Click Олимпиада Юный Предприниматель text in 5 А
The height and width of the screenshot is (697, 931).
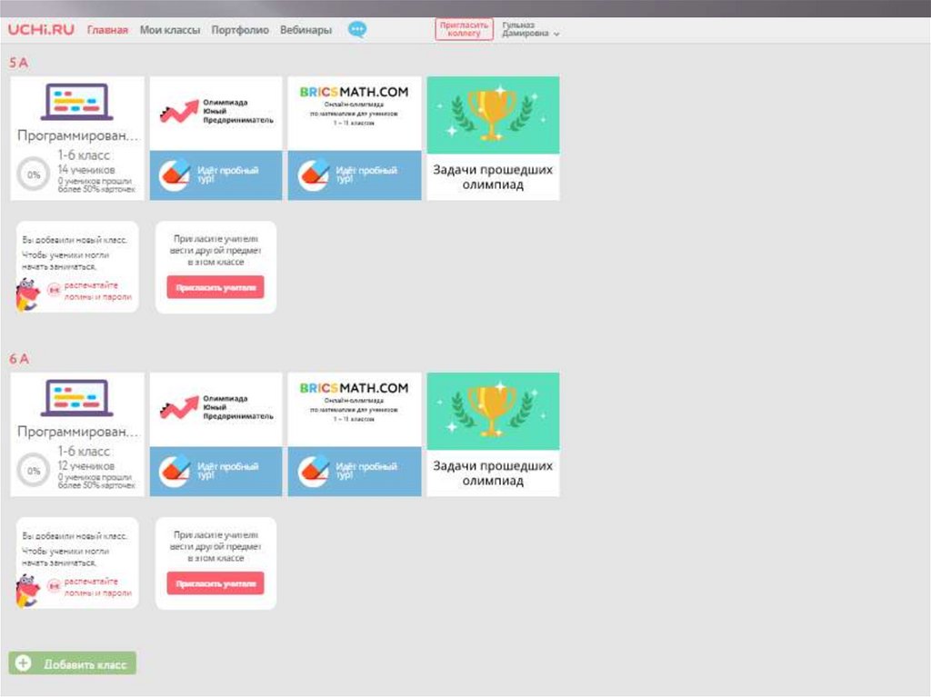[x=238, y=111]
